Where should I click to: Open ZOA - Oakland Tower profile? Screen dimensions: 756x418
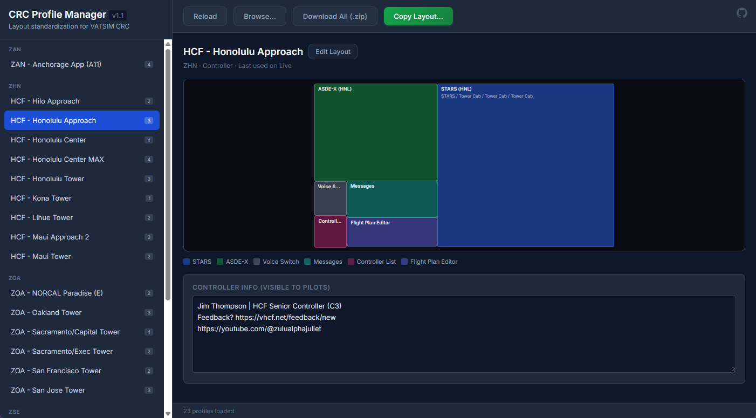[x=82, y=312]
